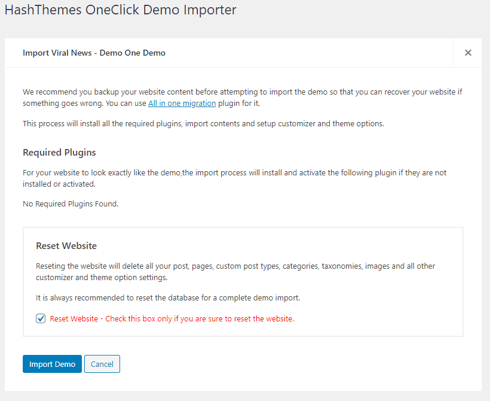The image size is (490, 401).
Task: Click the 'It is always recommended' sentence
Action: click(x=168, y=297)
